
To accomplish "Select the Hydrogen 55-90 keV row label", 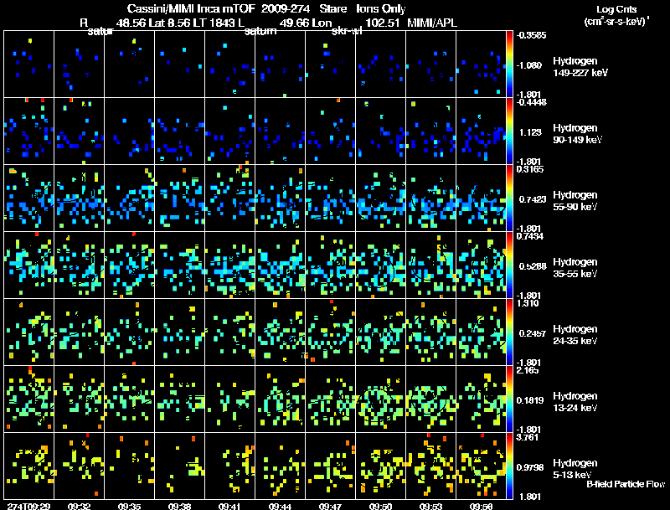I will click(575, 201).
